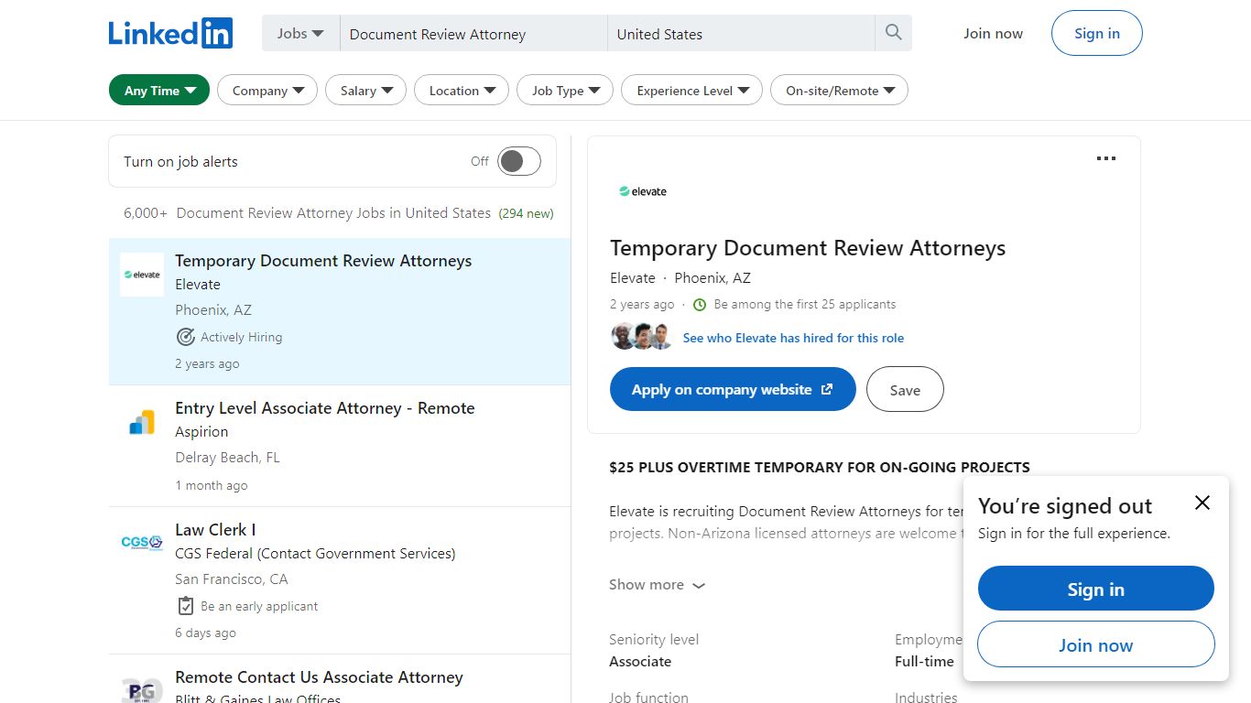Open the Company filter dropdown
Screen dimensions: 1251x703
coord(267,90)
